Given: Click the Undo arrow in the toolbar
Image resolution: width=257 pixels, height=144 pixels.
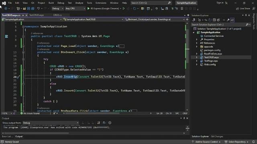Looking at the screenshot, I should pyautogui.click(x=39, y=8).
